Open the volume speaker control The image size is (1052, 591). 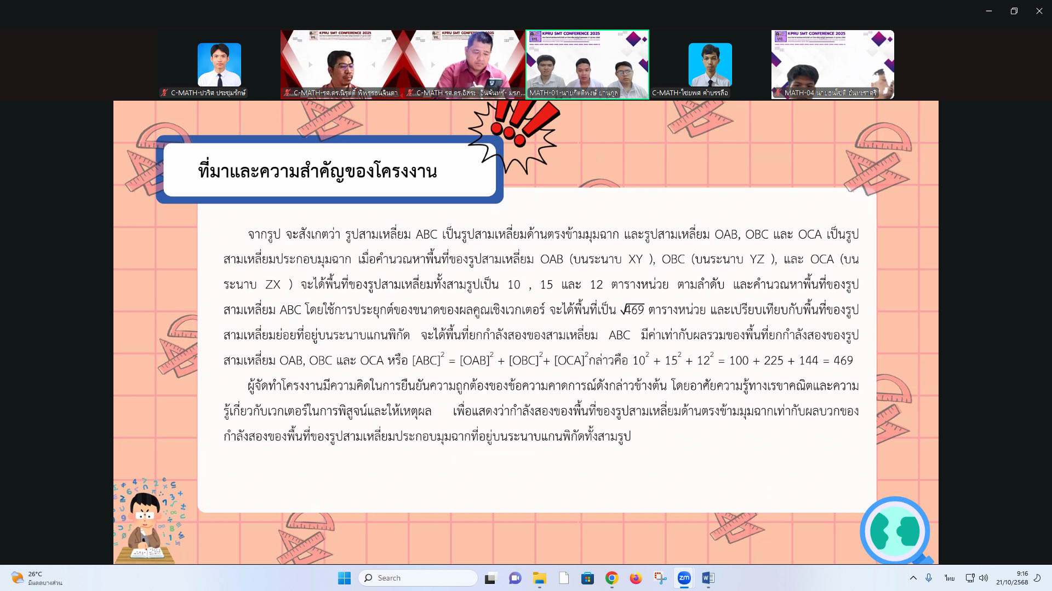point(984,578)
